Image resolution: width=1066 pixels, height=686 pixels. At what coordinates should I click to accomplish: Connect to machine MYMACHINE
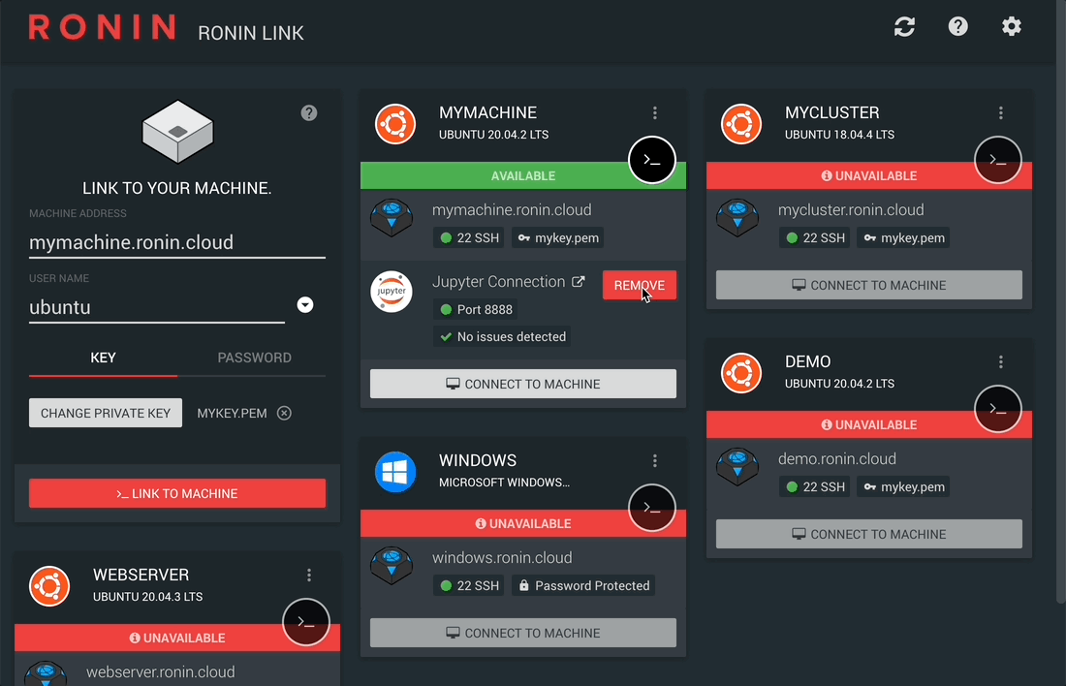point(522,384)
